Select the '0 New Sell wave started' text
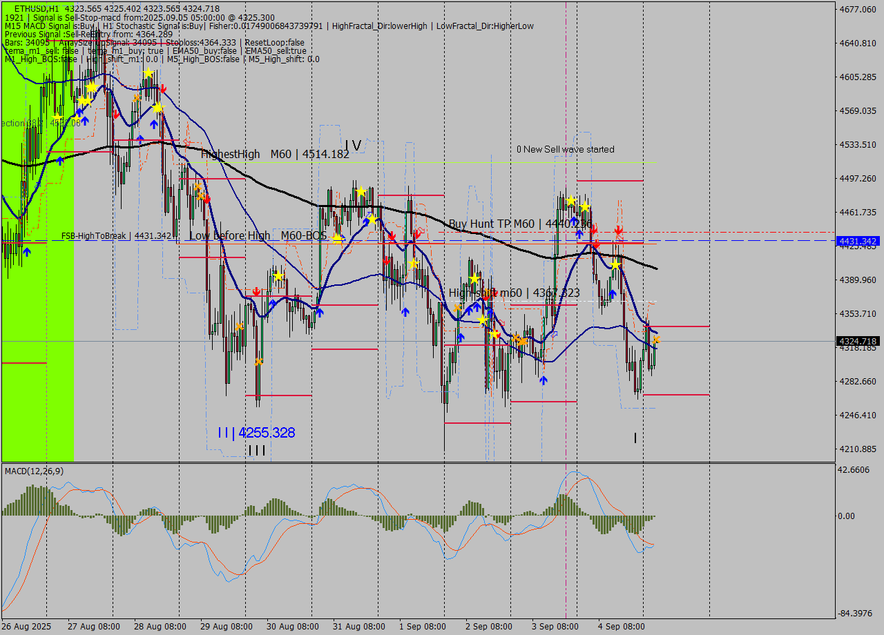This screenshot has height=635, width=884. coord(565,149)
